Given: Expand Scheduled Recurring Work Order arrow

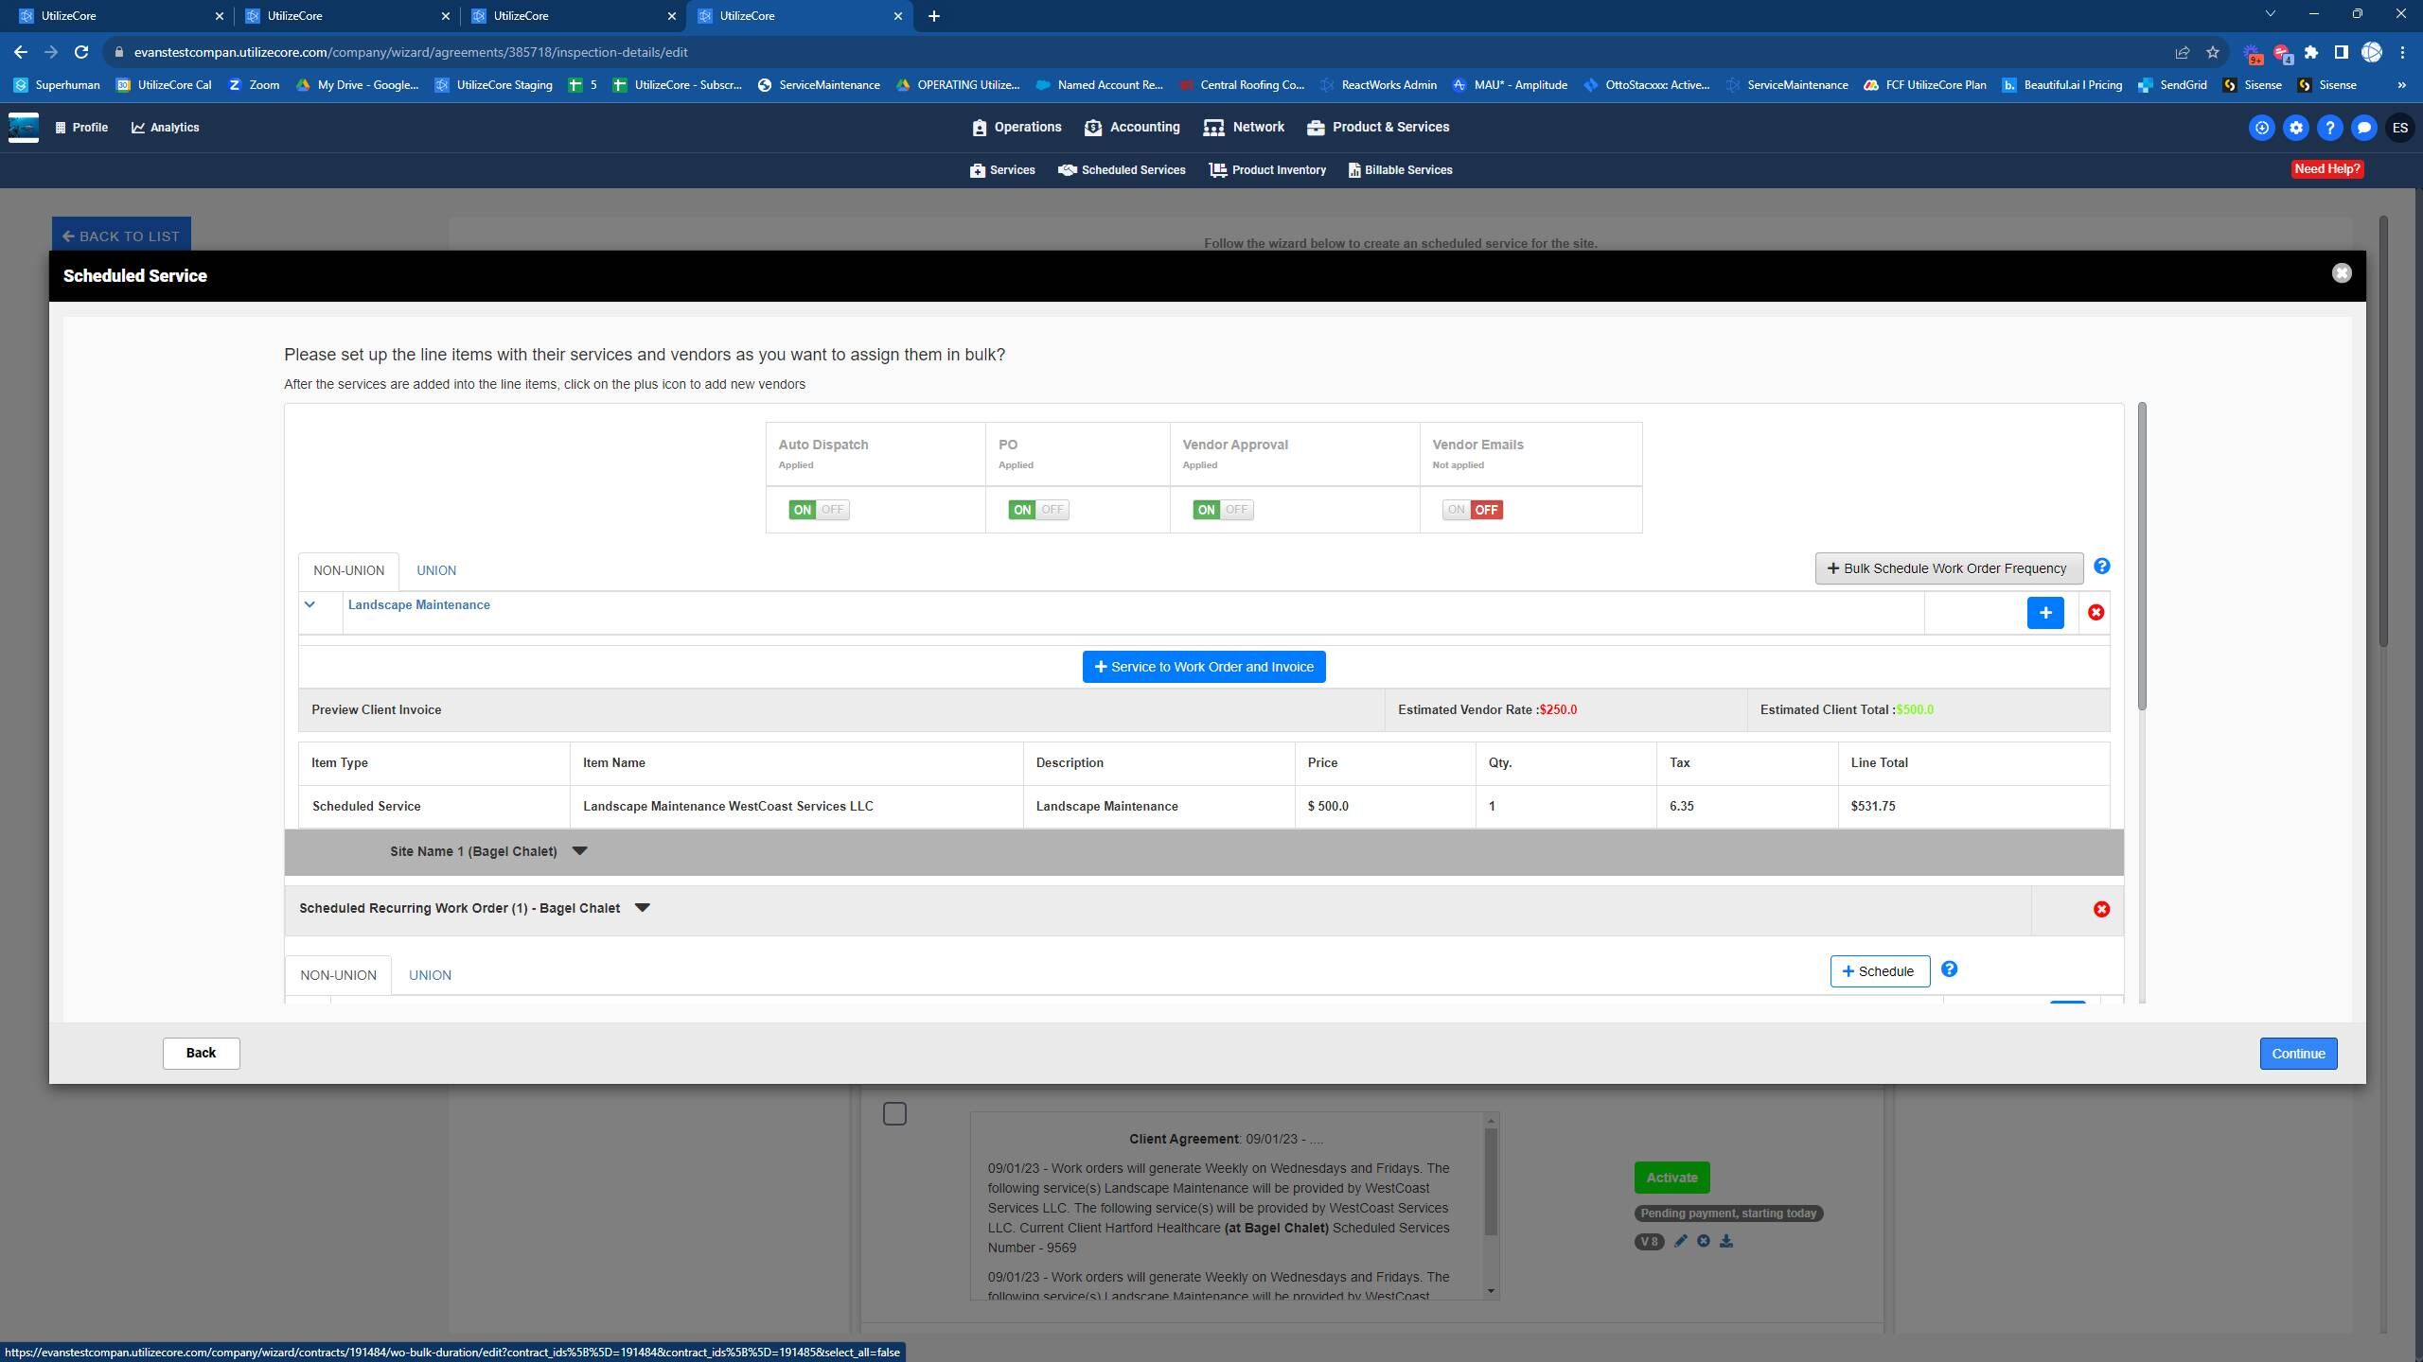Looking at the screenshot, I should coord(643,908).
